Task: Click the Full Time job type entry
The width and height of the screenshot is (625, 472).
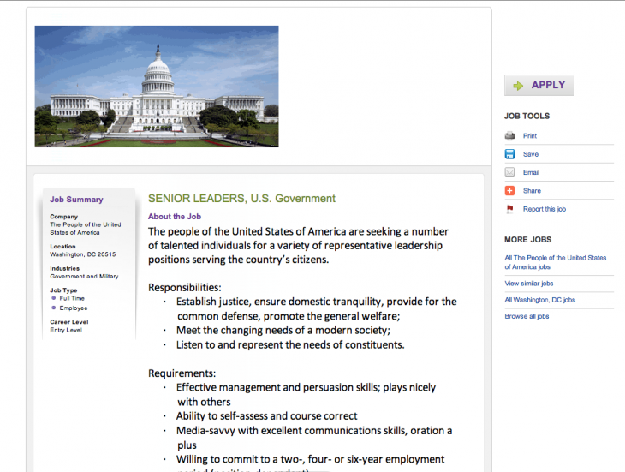Action: pos(72,298)
